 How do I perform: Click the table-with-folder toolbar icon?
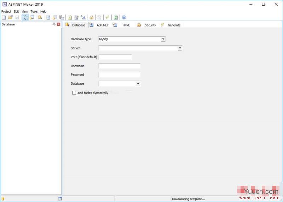[55, 17]
